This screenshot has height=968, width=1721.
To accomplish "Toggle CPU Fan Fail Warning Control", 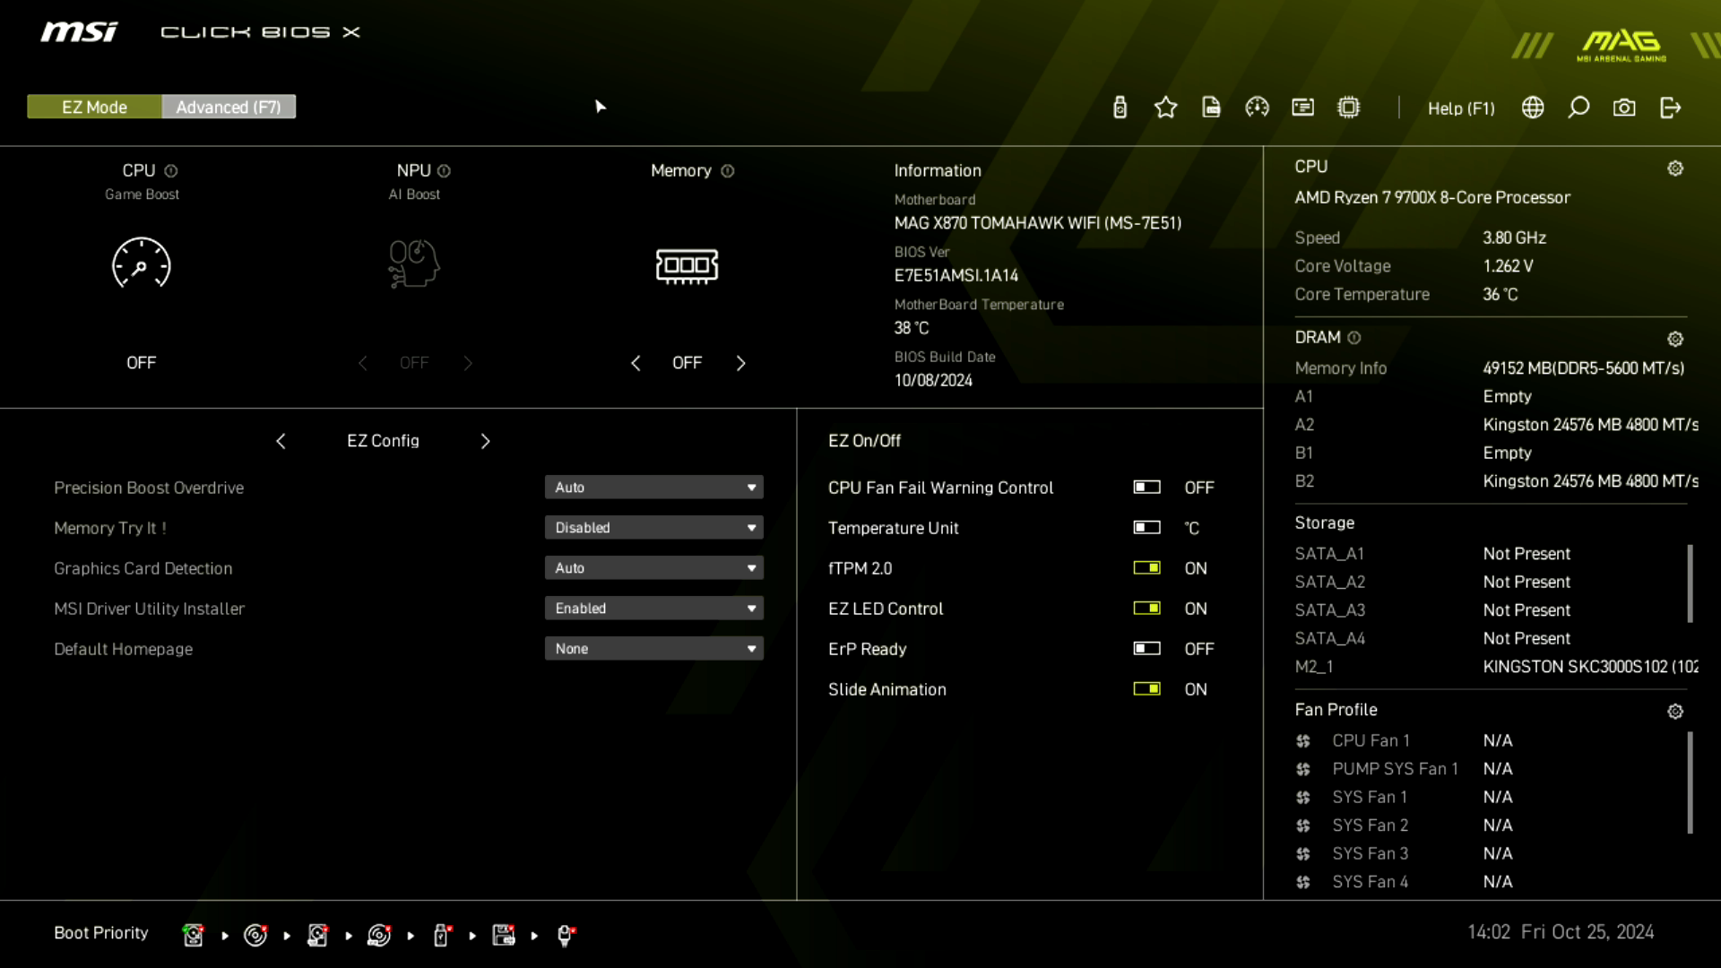I will pos(1146,487).
